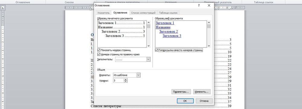
Task: Click the Уровни number field
Action: click(118, 81)
